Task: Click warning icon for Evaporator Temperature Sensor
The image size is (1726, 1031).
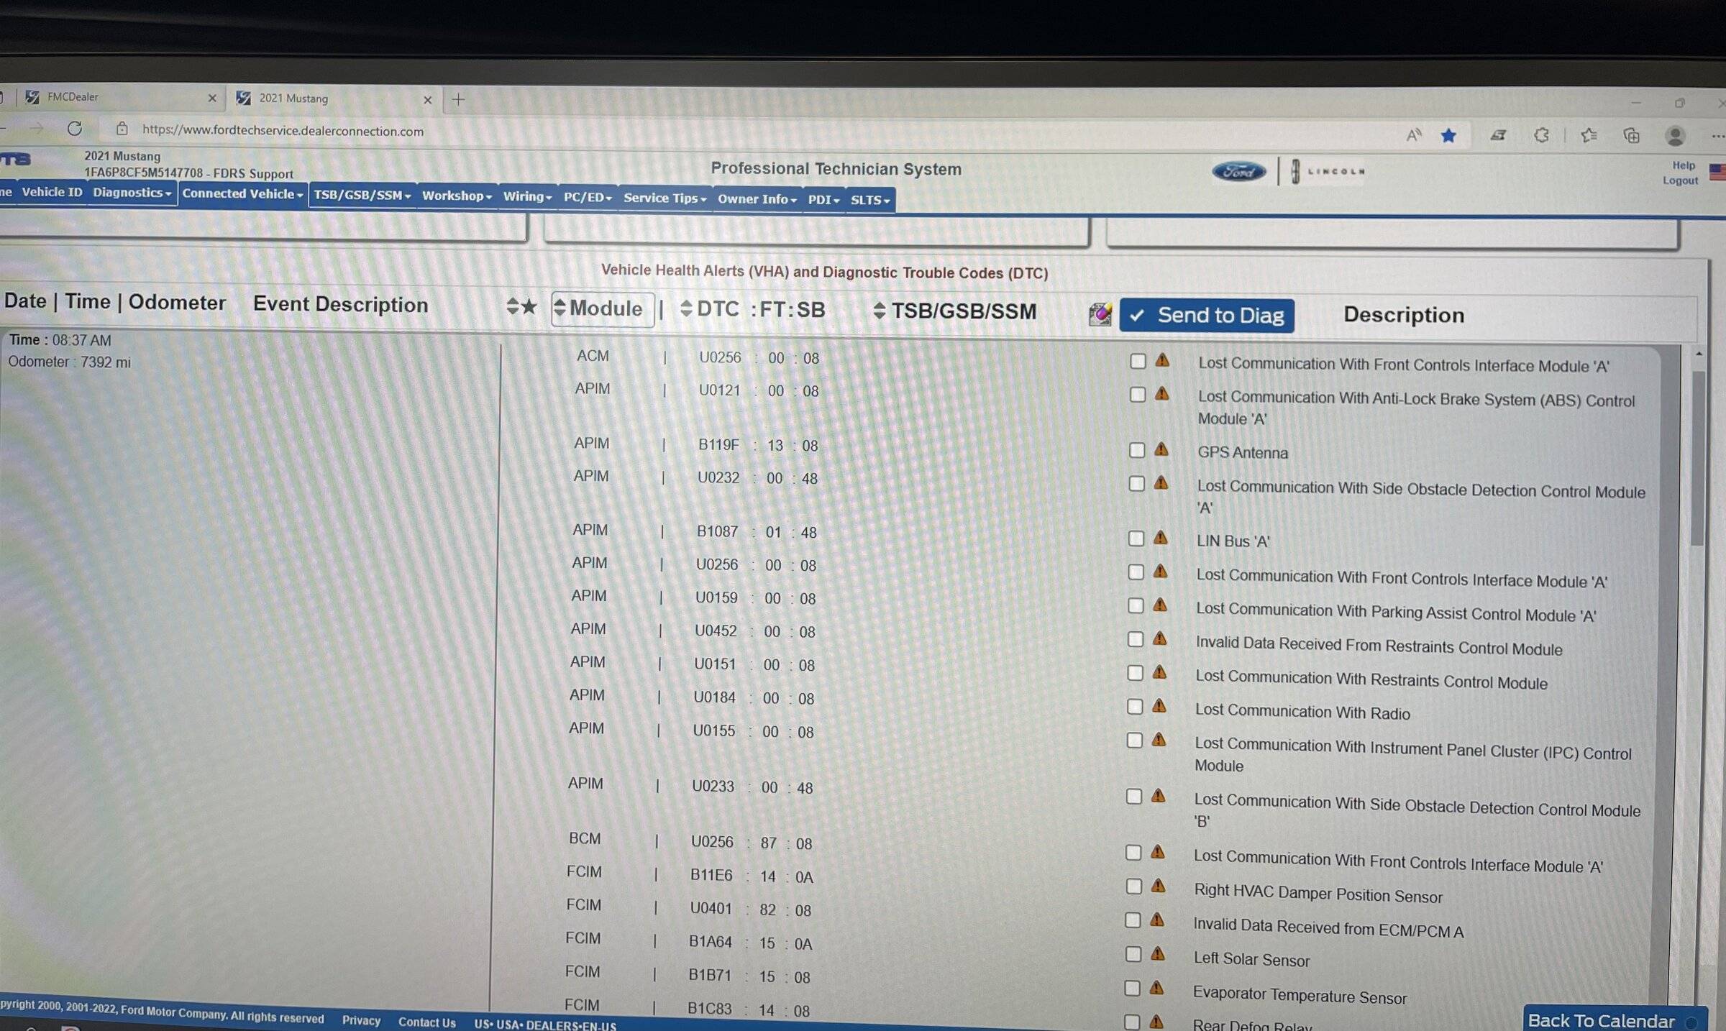Action: coord(1156,988)
